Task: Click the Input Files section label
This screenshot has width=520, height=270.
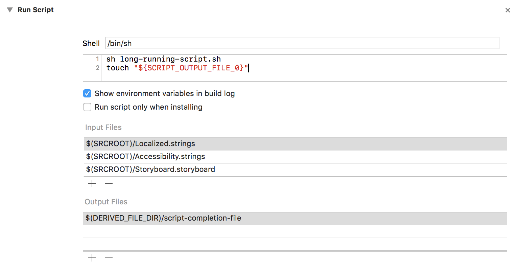Action: (103, 127)
